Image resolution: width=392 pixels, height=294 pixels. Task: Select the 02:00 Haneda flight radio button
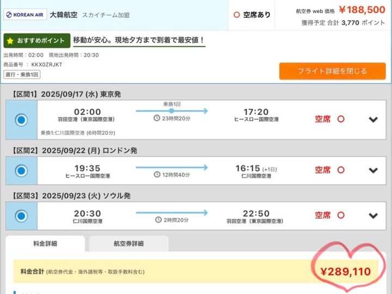point(21,120)
